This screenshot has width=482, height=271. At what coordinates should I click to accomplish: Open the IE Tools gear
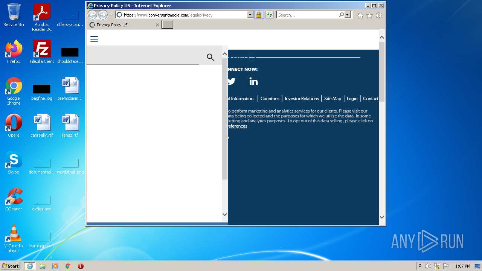(x=379, y=15)
